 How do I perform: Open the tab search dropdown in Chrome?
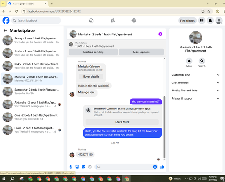point(3,4)
